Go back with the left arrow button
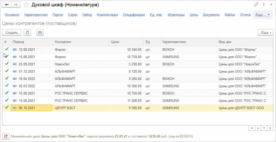Image resolution: width=276 pixels, height=142 pixels. [x=7, y=5]
